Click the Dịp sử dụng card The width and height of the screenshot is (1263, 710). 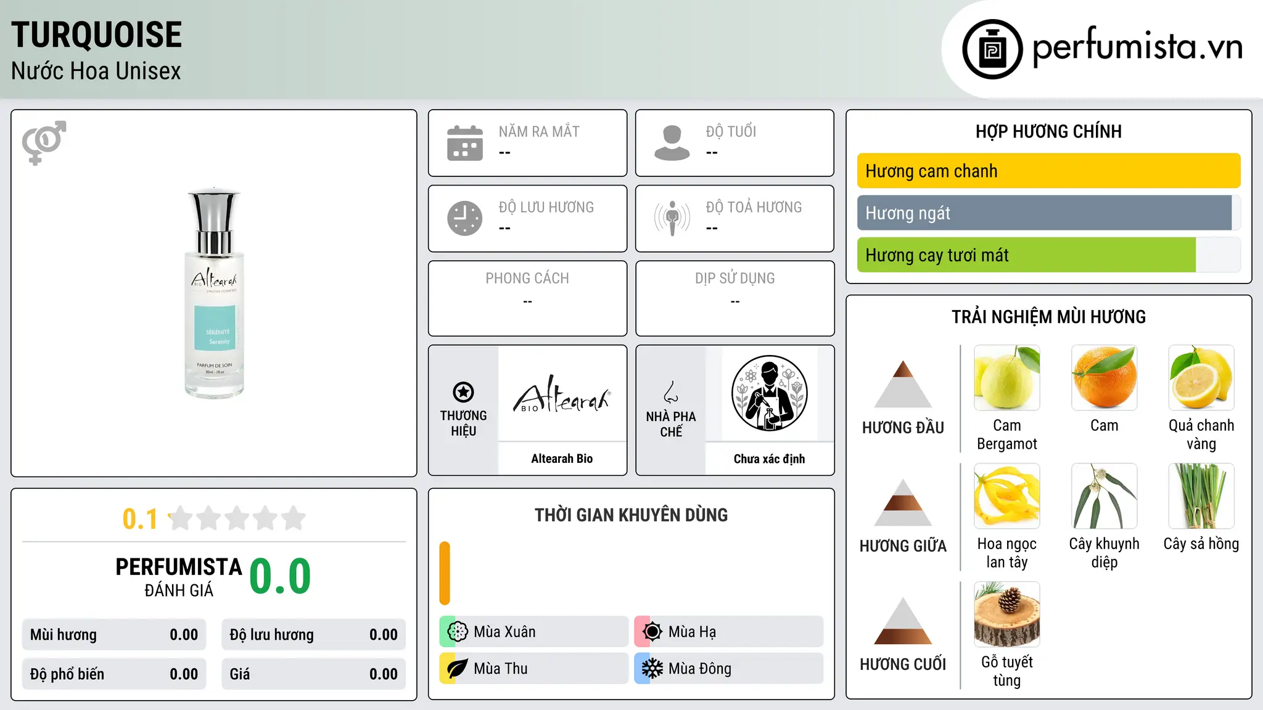coord(734,298)
